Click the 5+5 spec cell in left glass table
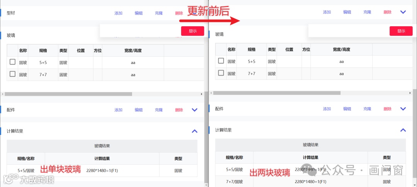417x187 pixels. pyautogui.click(x=43, y=63)
